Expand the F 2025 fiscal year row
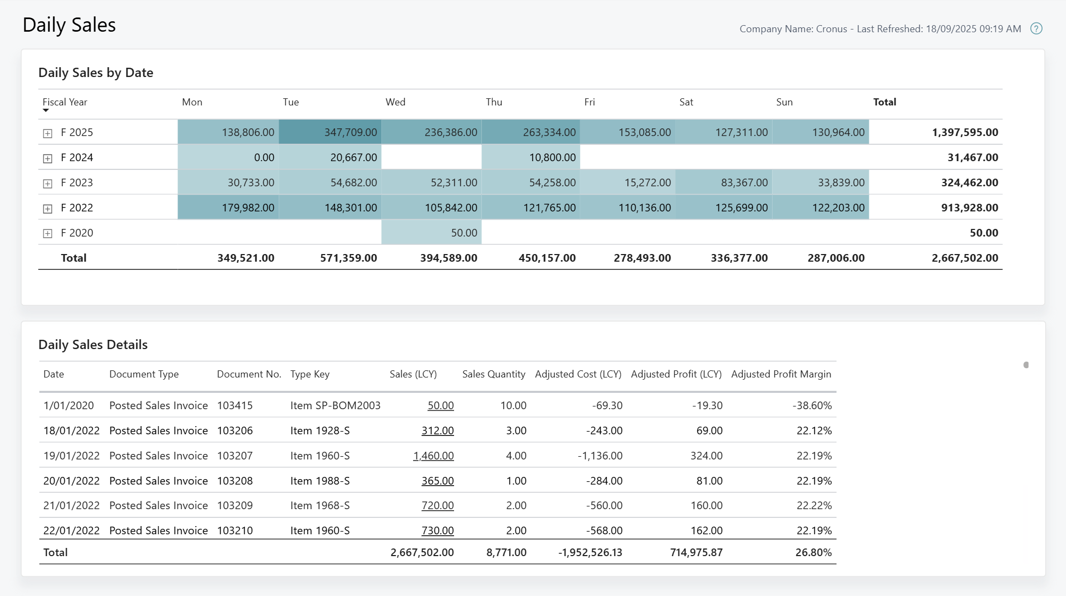The height and width of the screenshot is (596, 1066). [48, 132]
